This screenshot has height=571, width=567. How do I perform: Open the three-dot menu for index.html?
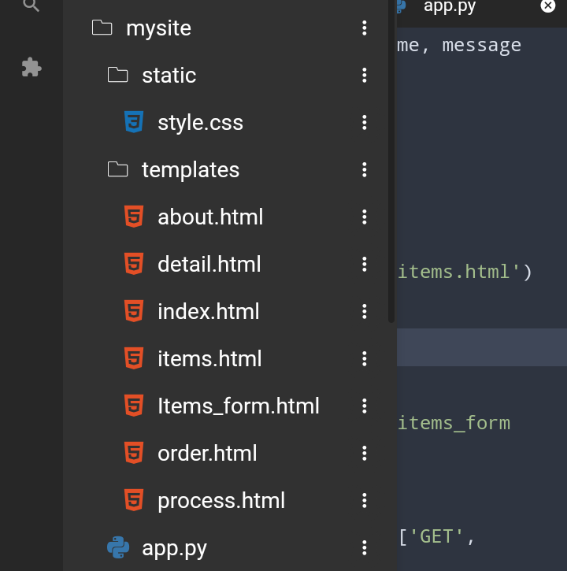pos(364,311)
